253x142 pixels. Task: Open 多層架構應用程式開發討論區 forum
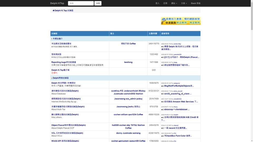pos(68,106)
